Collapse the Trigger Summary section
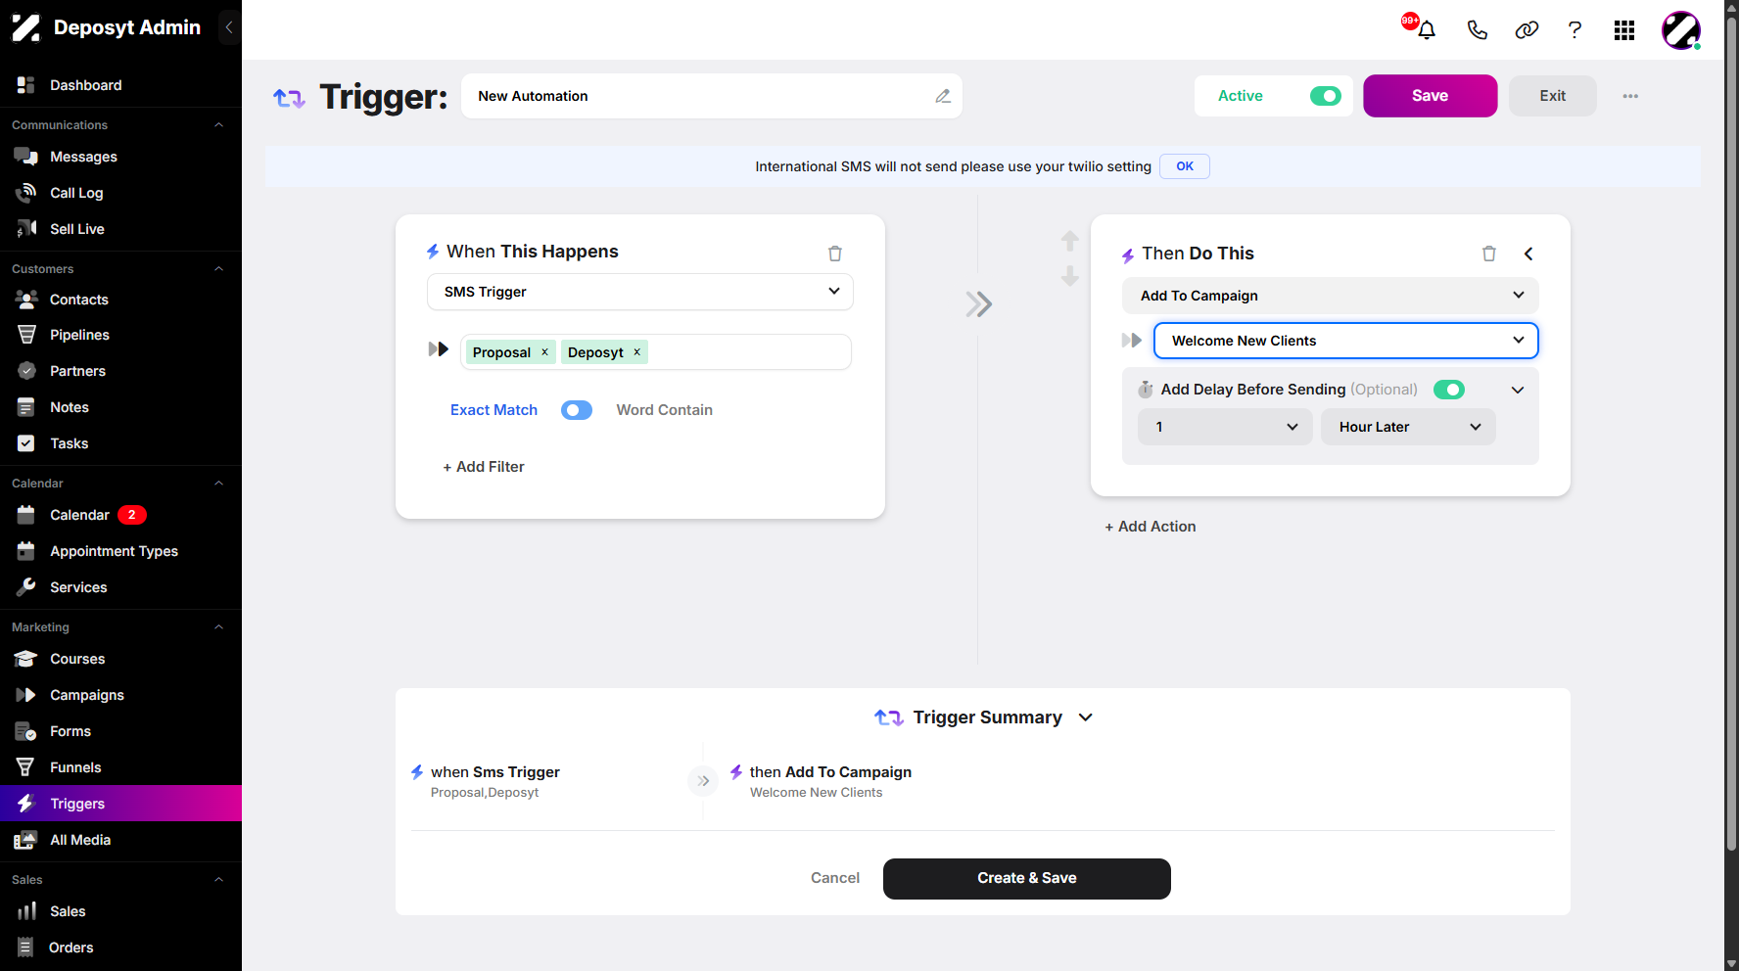This screenshot has width=1739, height=971. [x=1086, y=717]
